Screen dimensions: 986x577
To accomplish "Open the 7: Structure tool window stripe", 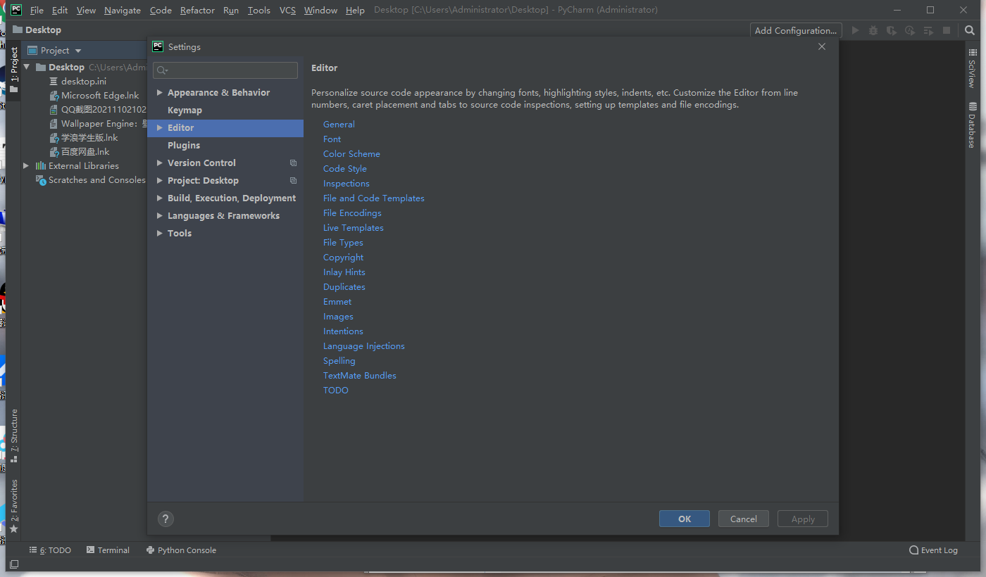I will click(x=13, y=436).
